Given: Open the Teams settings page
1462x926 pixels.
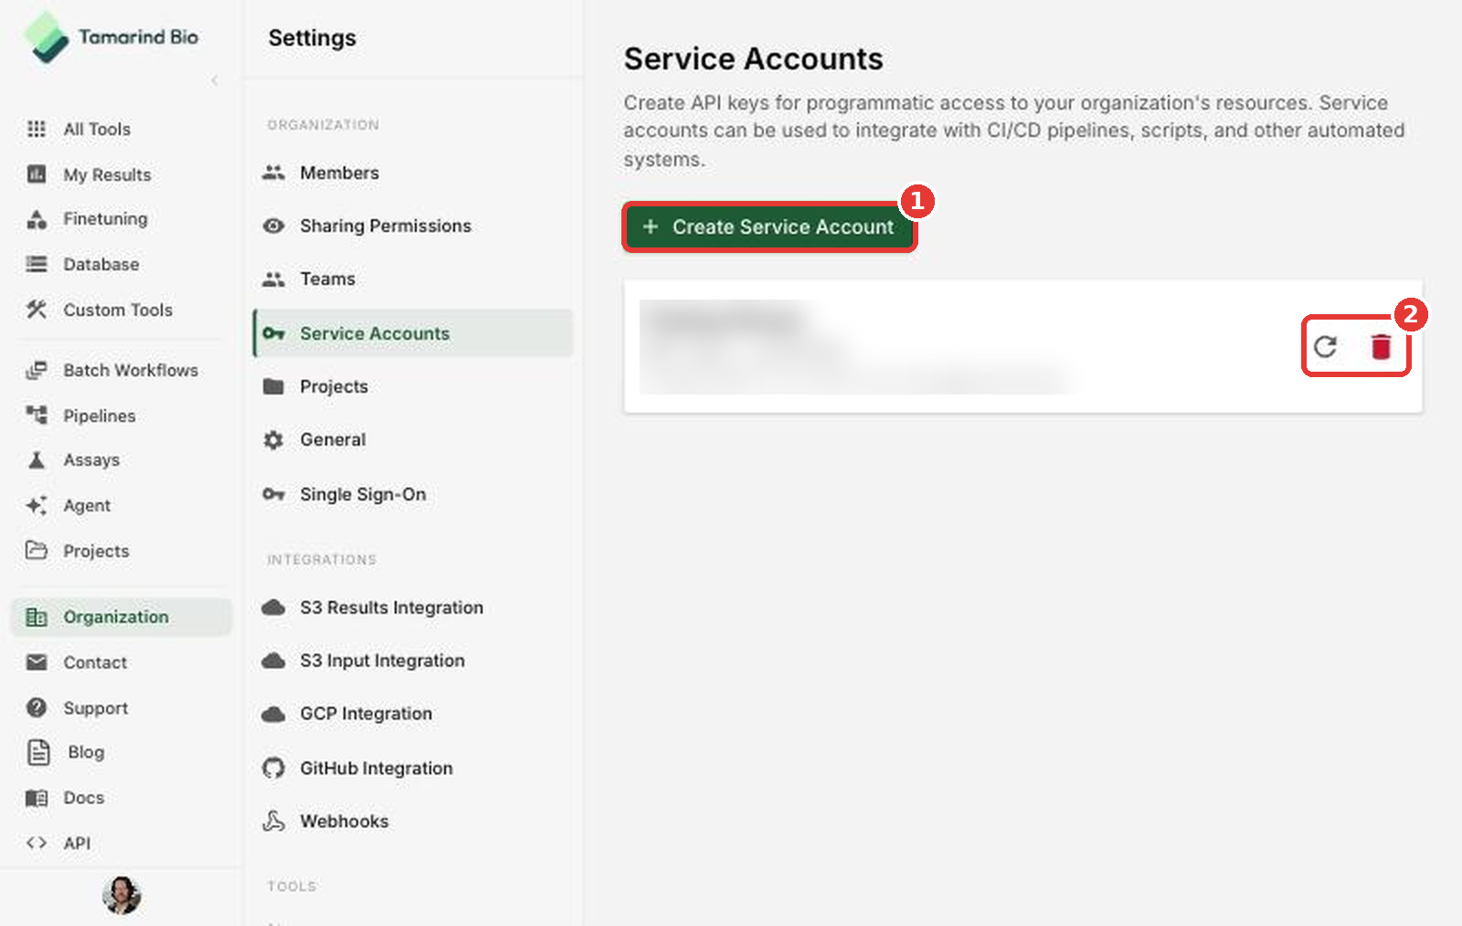Looking at the screenshot, I should (x=413, y=279).
